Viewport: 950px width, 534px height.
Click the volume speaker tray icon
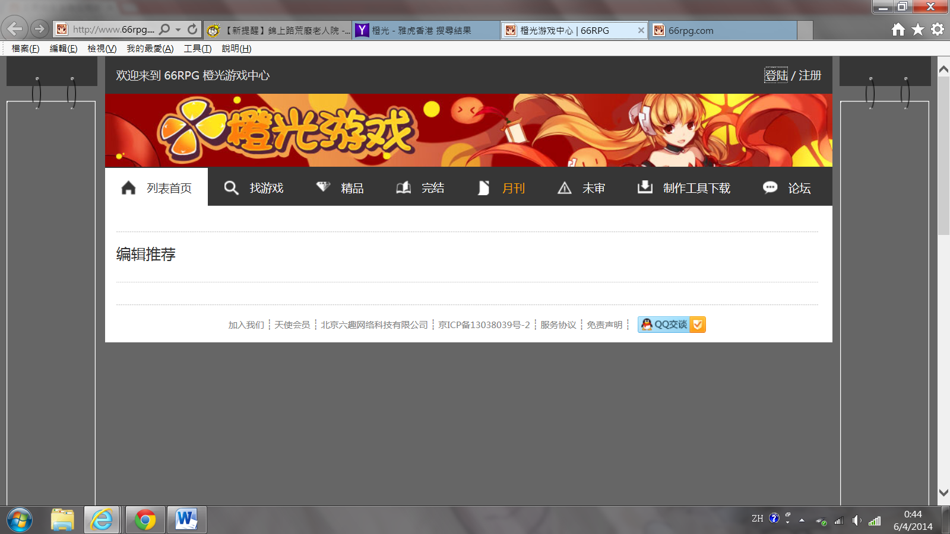[856, 520]
